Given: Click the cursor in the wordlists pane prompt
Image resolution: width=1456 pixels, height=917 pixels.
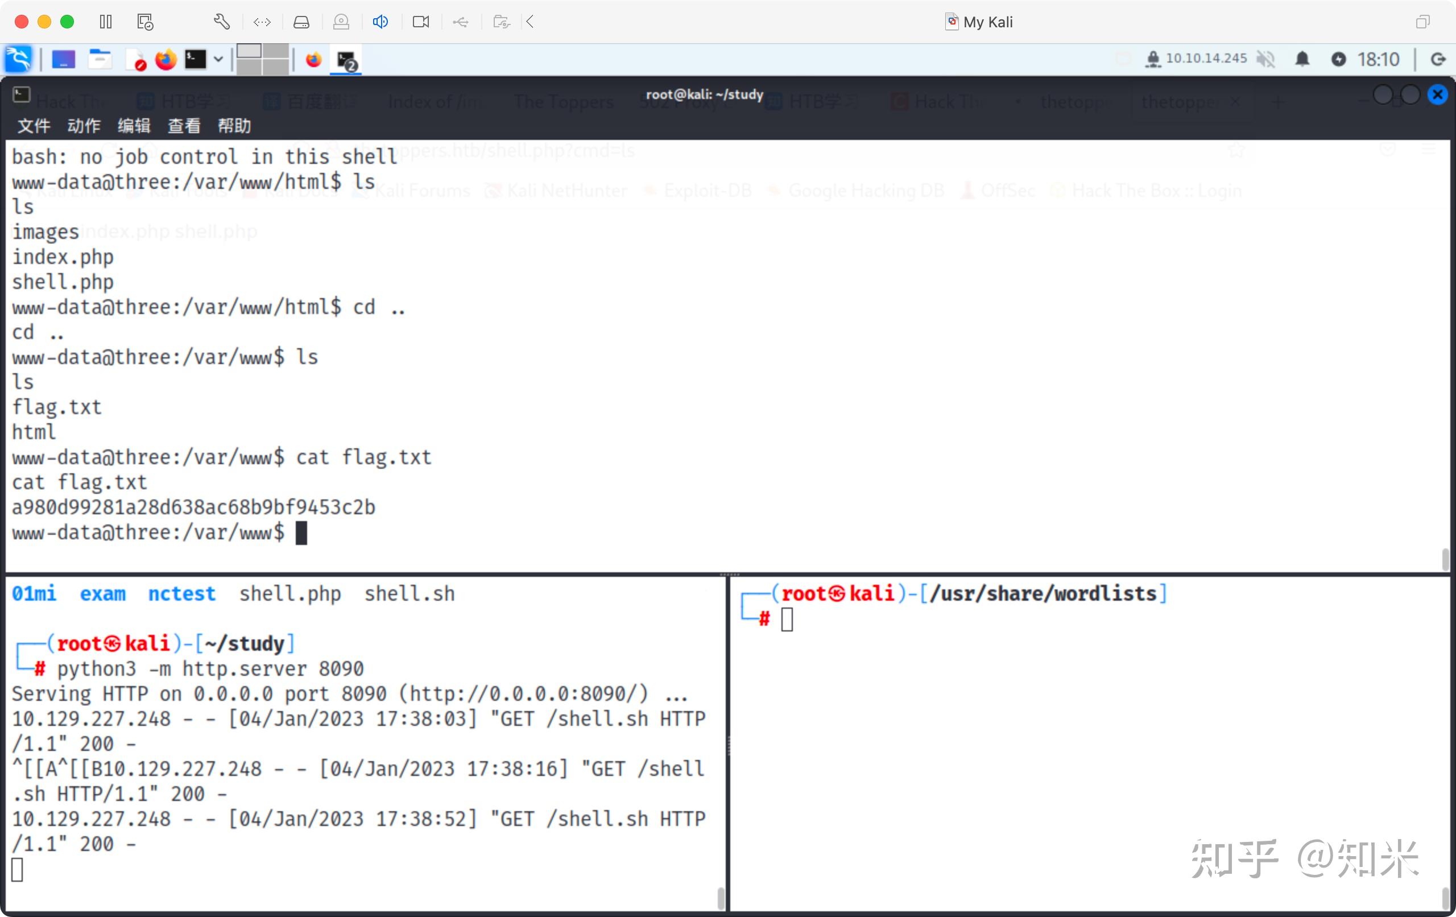Looking at the screenshot, I should tap(787, 619).
